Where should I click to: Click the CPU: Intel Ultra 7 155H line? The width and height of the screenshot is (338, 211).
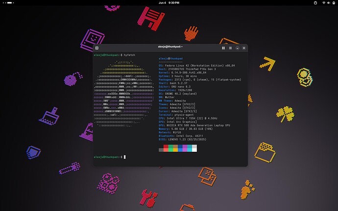(x=188, y=118)
